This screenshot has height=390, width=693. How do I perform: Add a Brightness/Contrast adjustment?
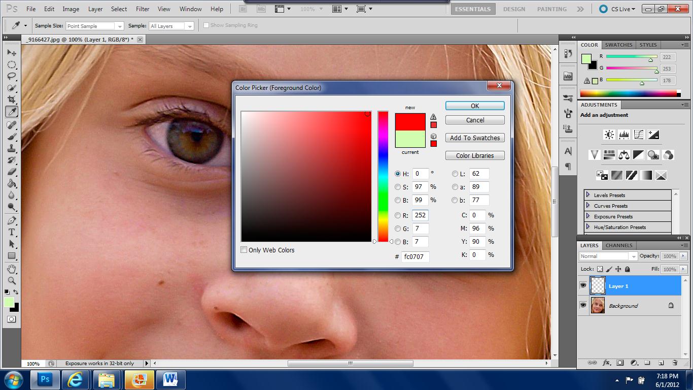pos(609,135)
